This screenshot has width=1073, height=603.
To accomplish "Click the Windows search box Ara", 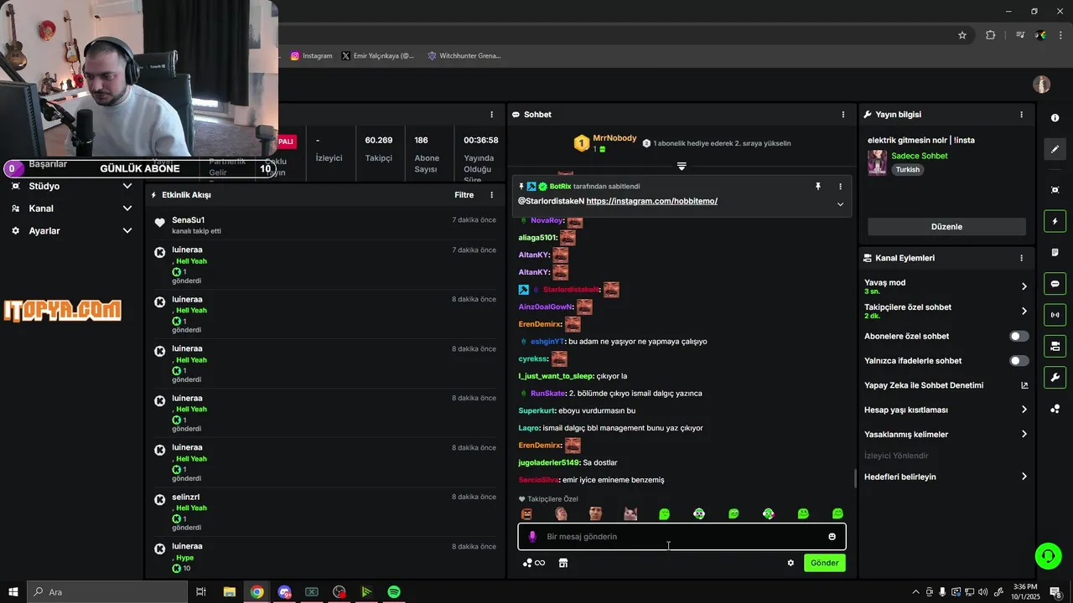I will pos(106,591).
